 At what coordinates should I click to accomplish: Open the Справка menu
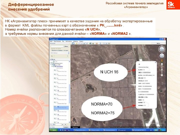(81, 41)
